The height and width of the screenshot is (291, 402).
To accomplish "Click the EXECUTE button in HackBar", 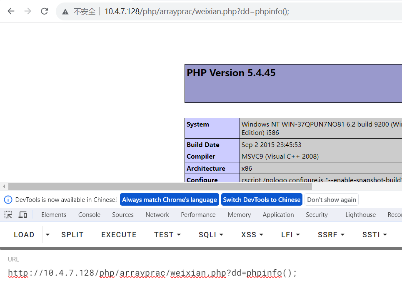I will pyautogui.click(x=119, y=234).
